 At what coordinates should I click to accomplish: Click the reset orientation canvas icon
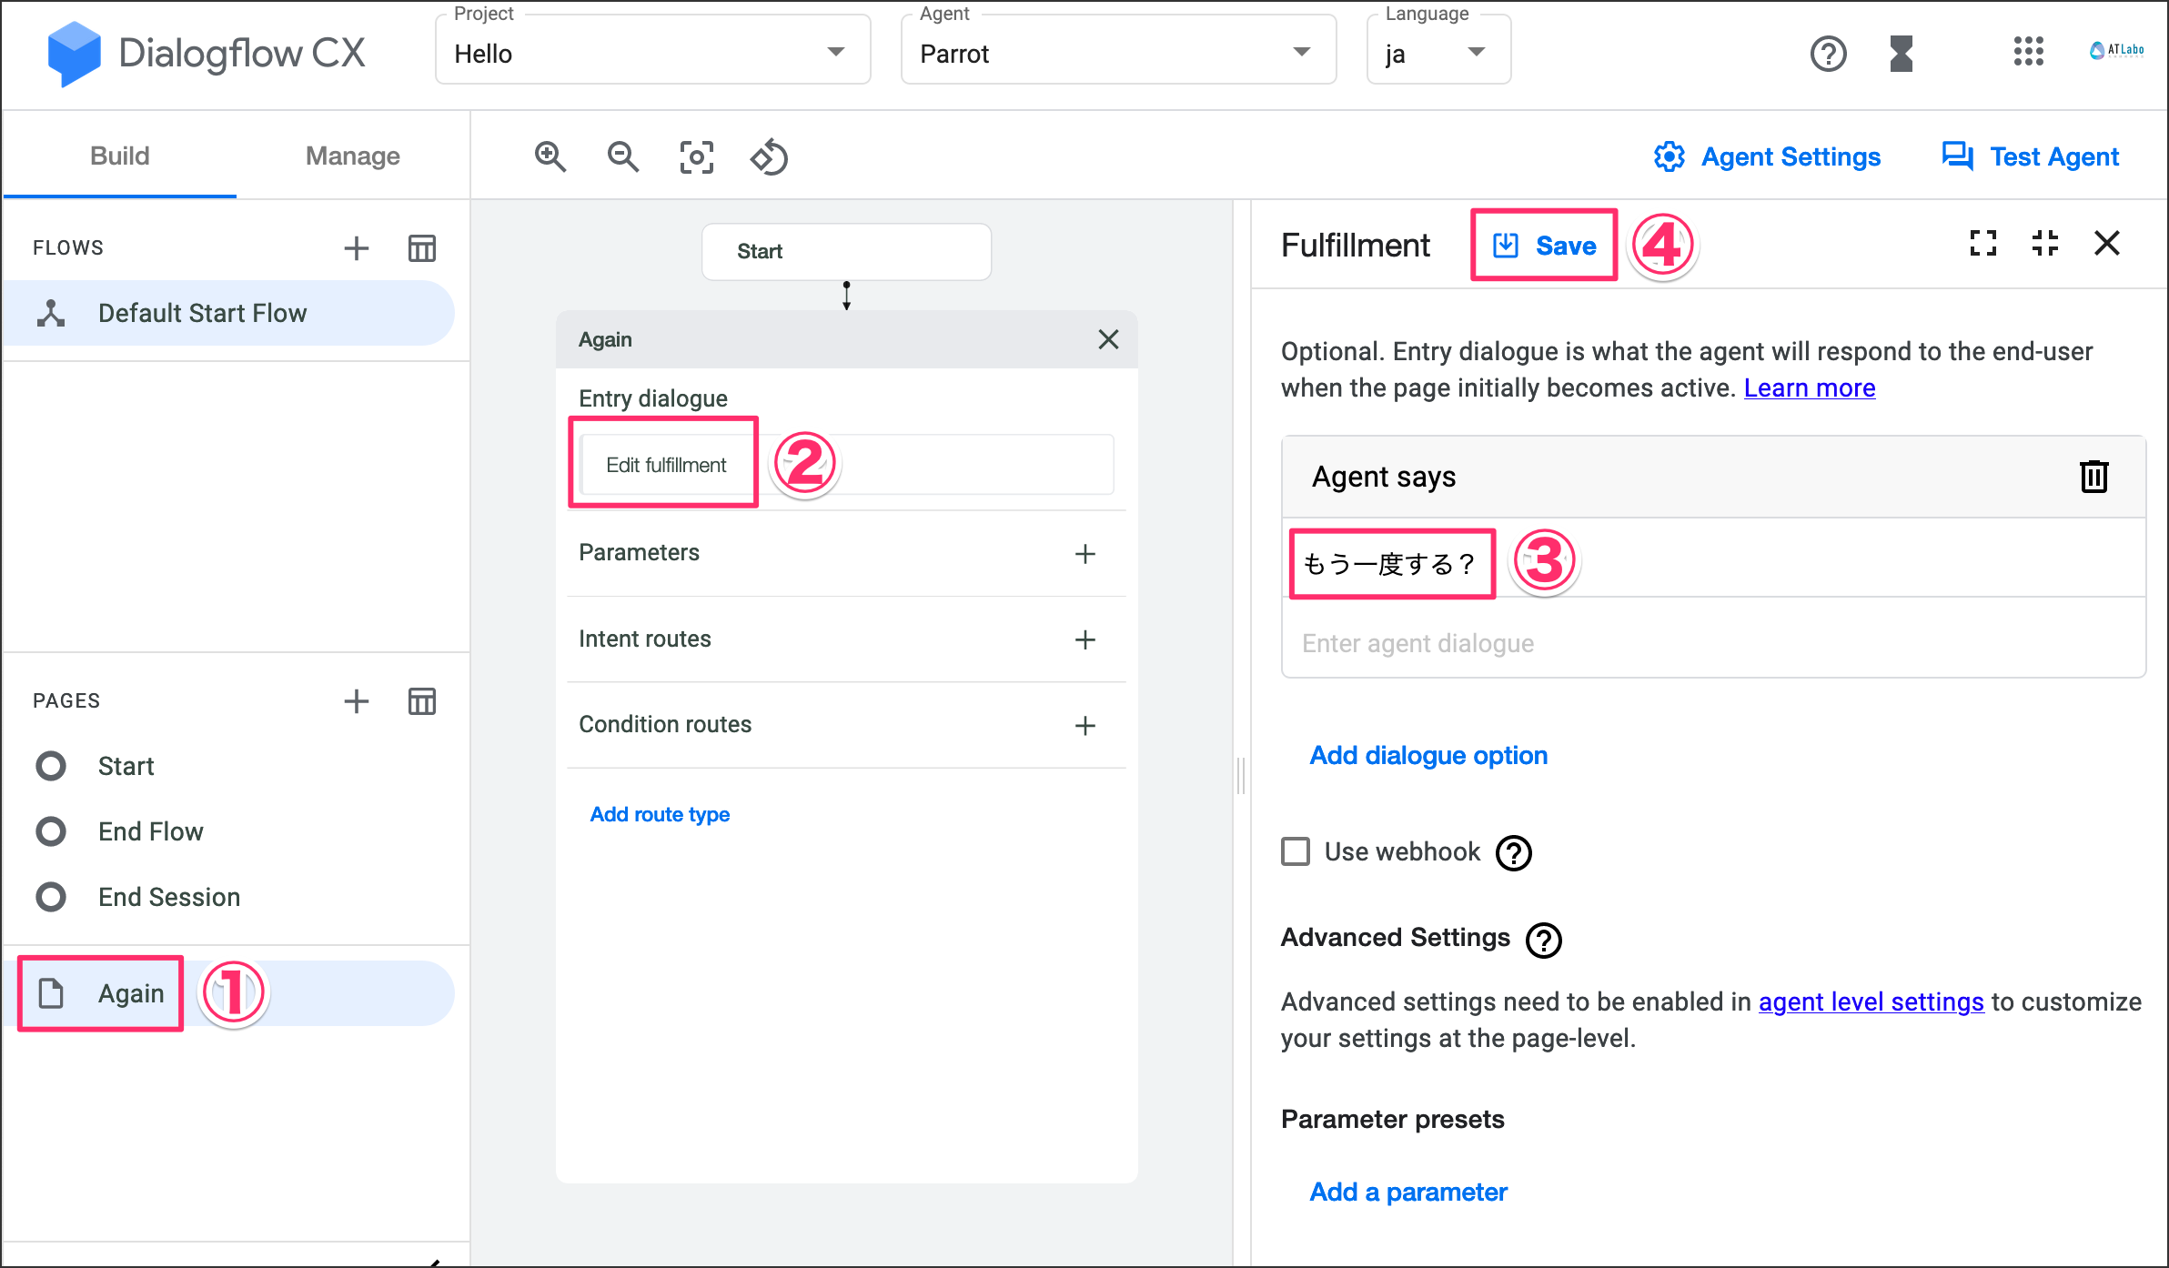tap(769, 156)
